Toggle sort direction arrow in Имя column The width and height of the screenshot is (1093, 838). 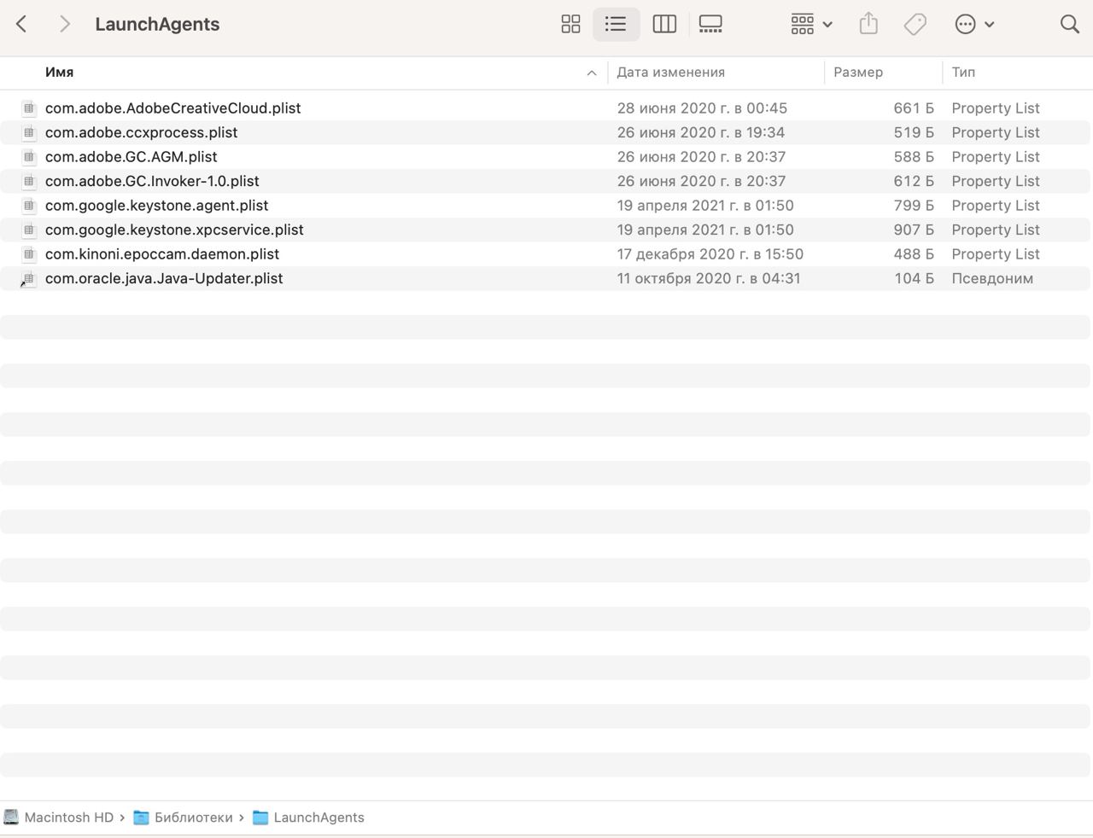coord(592,73)
